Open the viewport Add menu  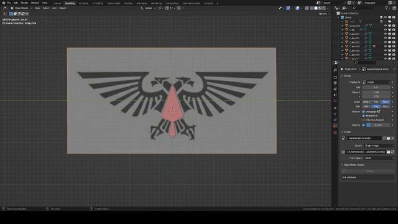(54, 8)
